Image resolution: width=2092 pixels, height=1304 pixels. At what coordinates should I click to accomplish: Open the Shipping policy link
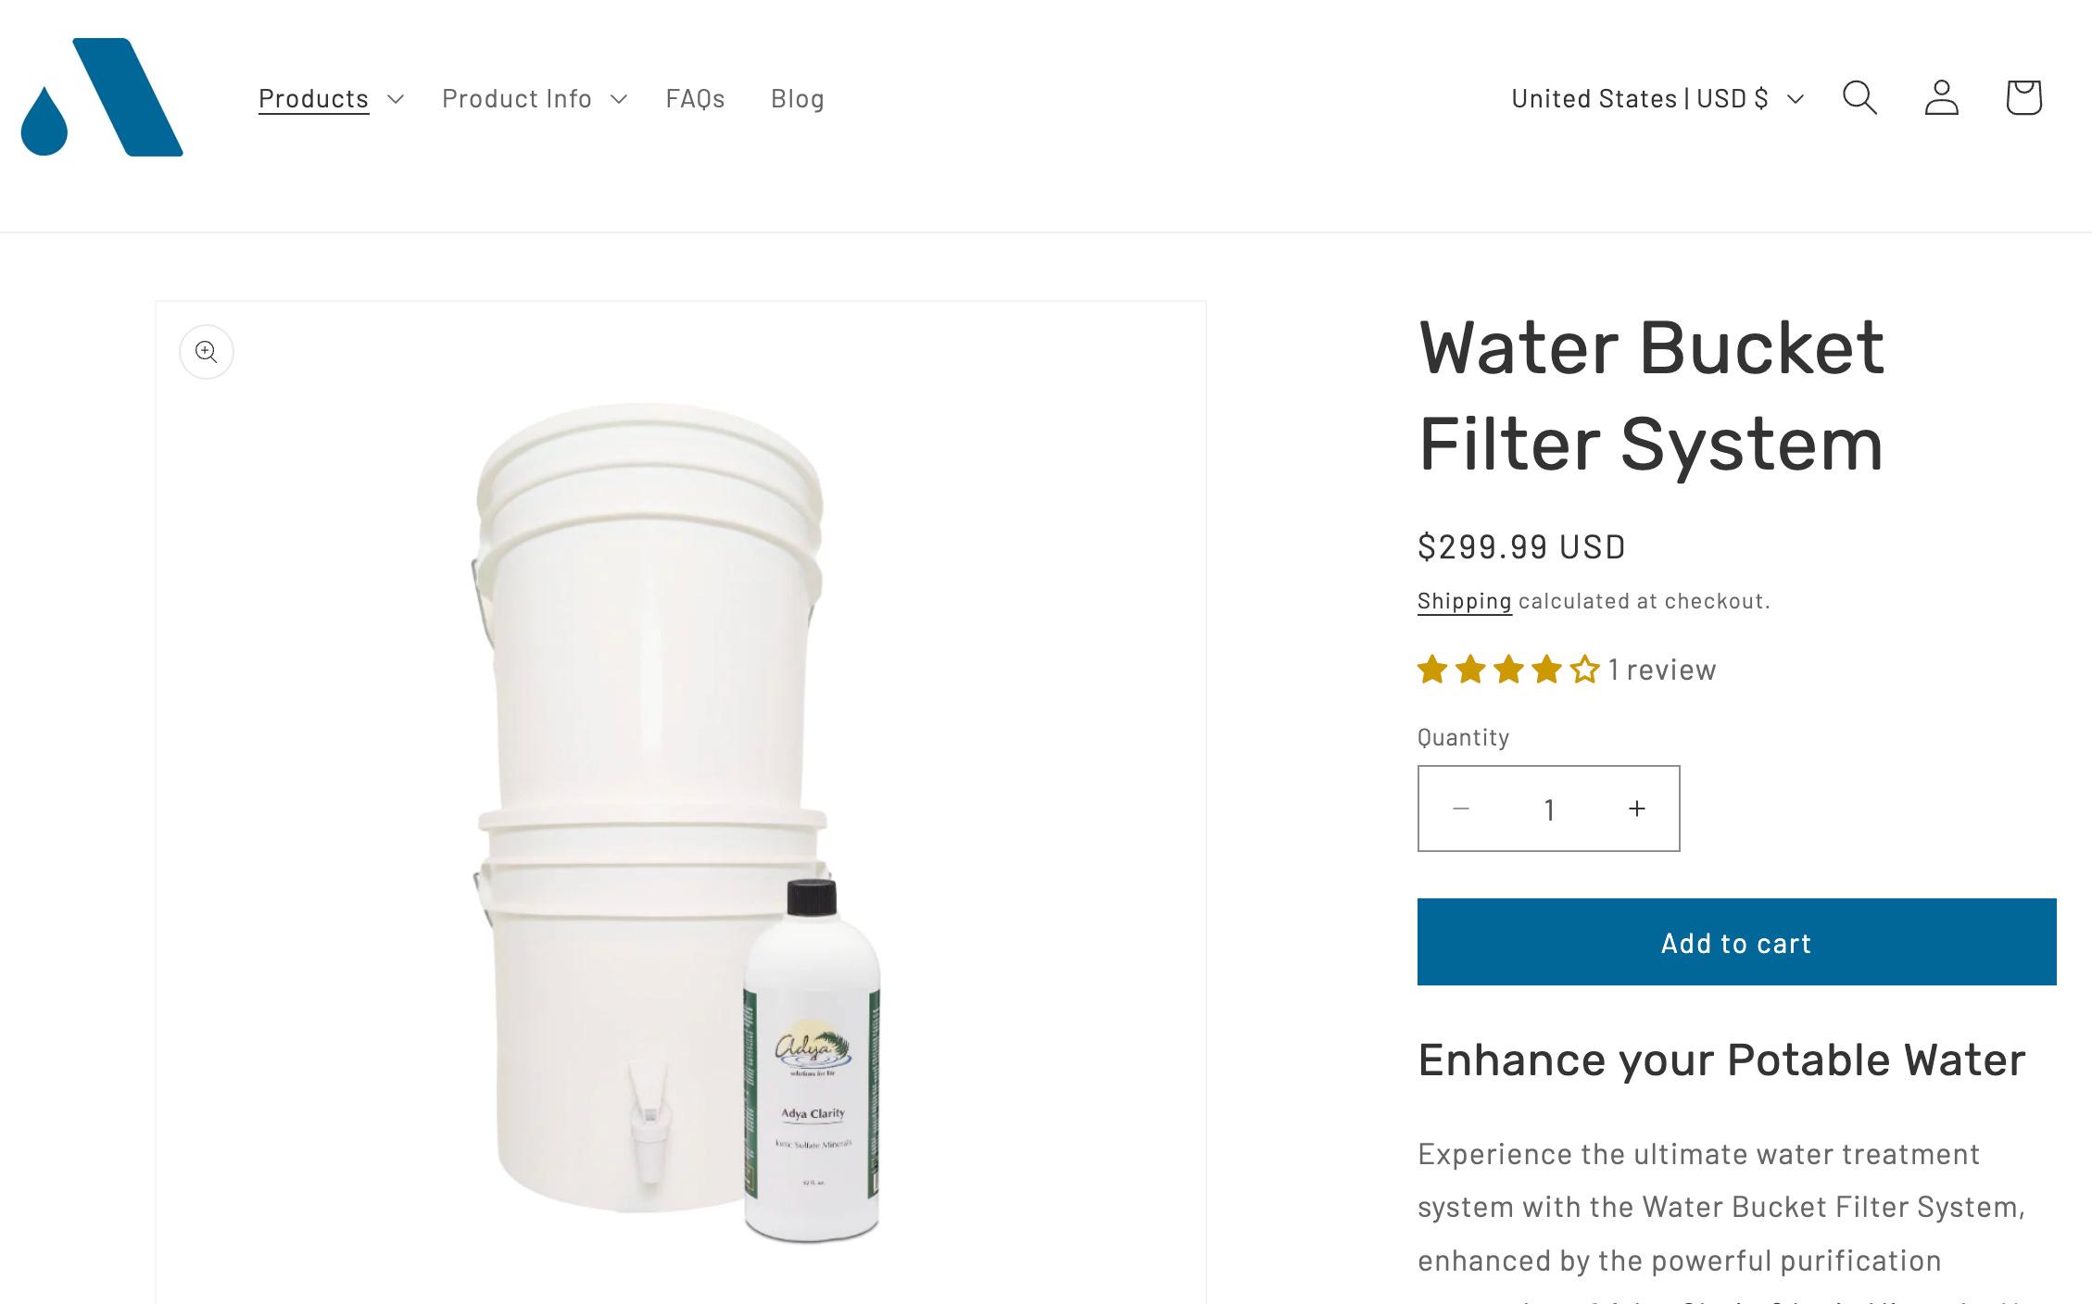click(1464, 601)
